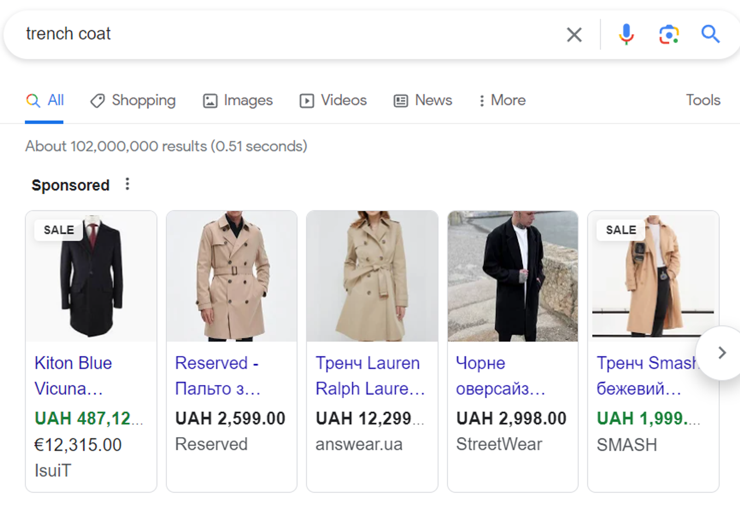Open the SMASH beige trench thumbnail
This screenshot has width=740, height=519.
653,276
